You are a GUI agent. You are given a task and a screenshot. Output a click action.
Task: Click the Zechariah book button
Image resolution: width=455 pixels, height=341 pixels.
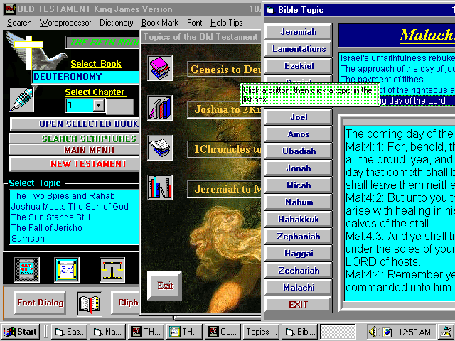(x=299, y=270)
